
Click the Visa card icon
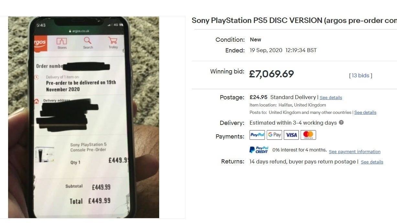[291, 135]
